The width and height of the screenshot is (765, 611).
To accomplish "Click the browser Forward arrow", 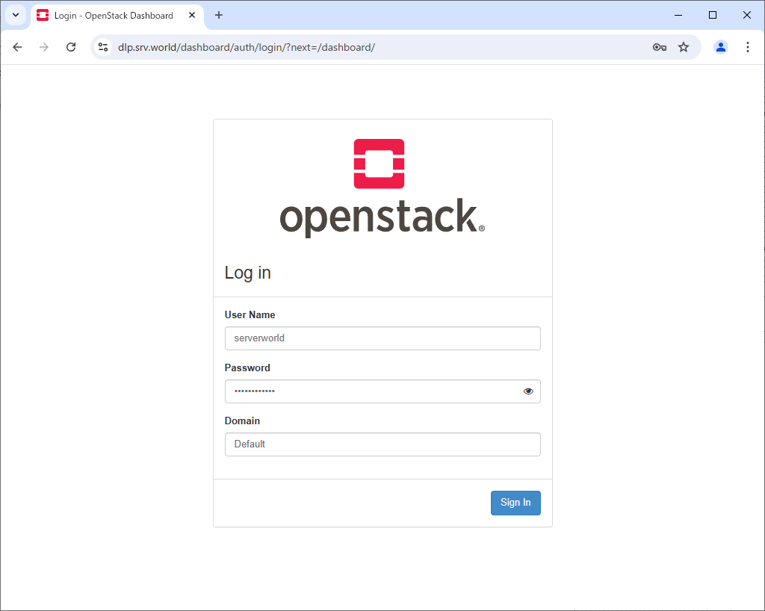I will pos(44,47).
